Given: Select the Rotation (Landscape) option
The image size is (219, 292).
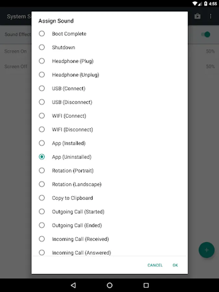Looking at the screenshot, I should point(42,184).
